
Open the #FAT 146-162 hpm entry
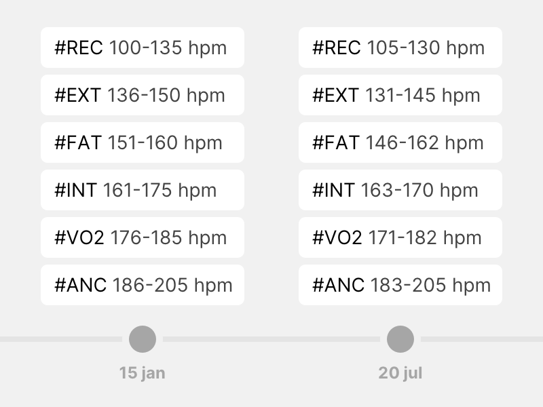[400, 142]
